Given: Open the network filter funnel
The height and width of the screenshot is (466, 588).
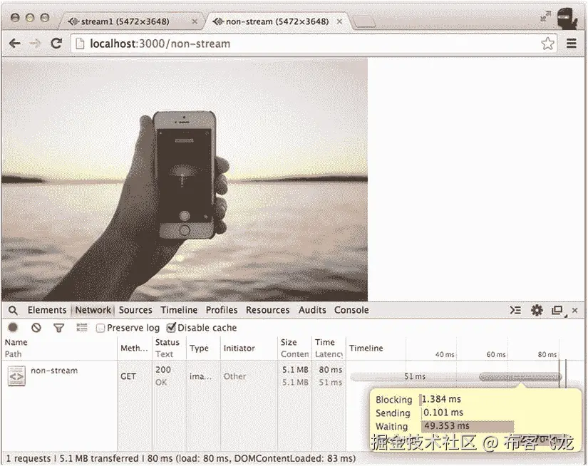Looking at the screenshot, I should click(x=58, y=328).
